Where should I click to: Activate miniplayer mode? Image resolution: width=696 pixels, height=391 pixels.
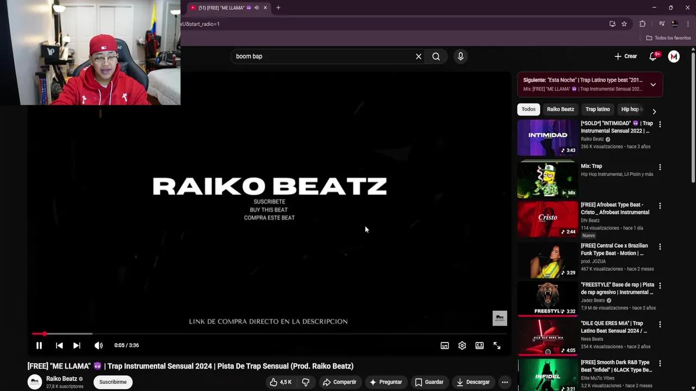tap(479, 345)
